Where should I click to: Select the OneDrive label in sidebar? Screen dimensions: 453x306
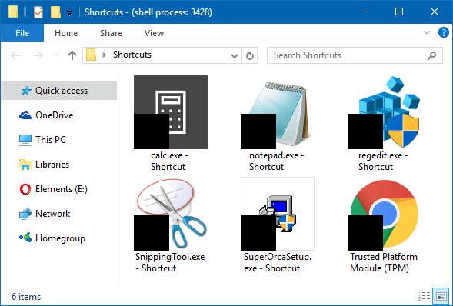[x=55, y=115]
